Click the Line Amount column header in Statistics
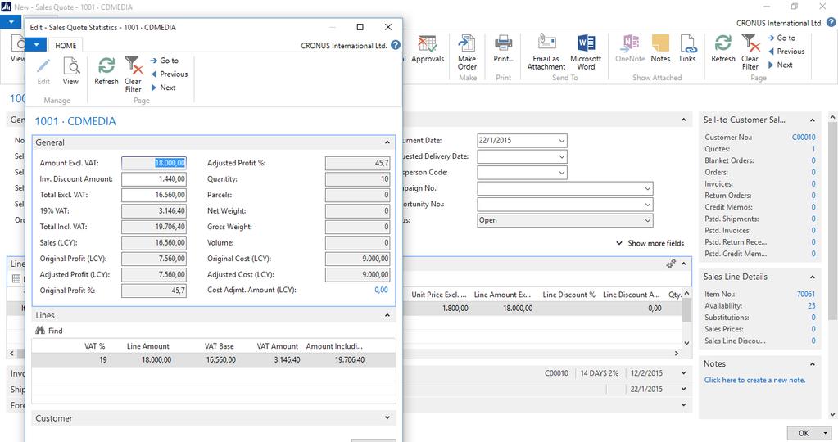 pyautogui.click(x=147, y=346)
